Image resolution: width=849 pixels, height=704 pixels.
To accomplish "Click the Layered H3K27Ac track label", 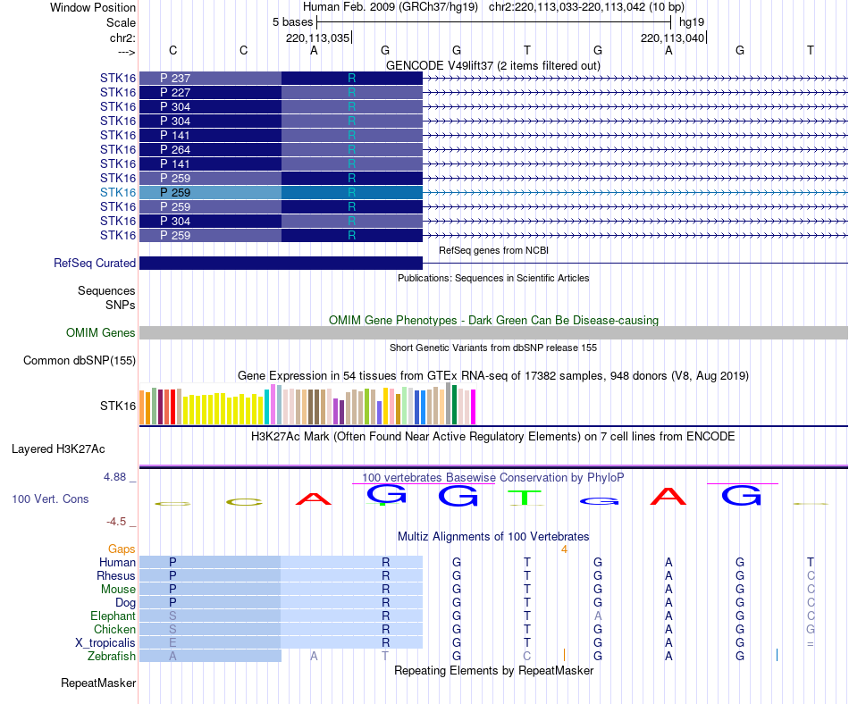I will 58,449.
